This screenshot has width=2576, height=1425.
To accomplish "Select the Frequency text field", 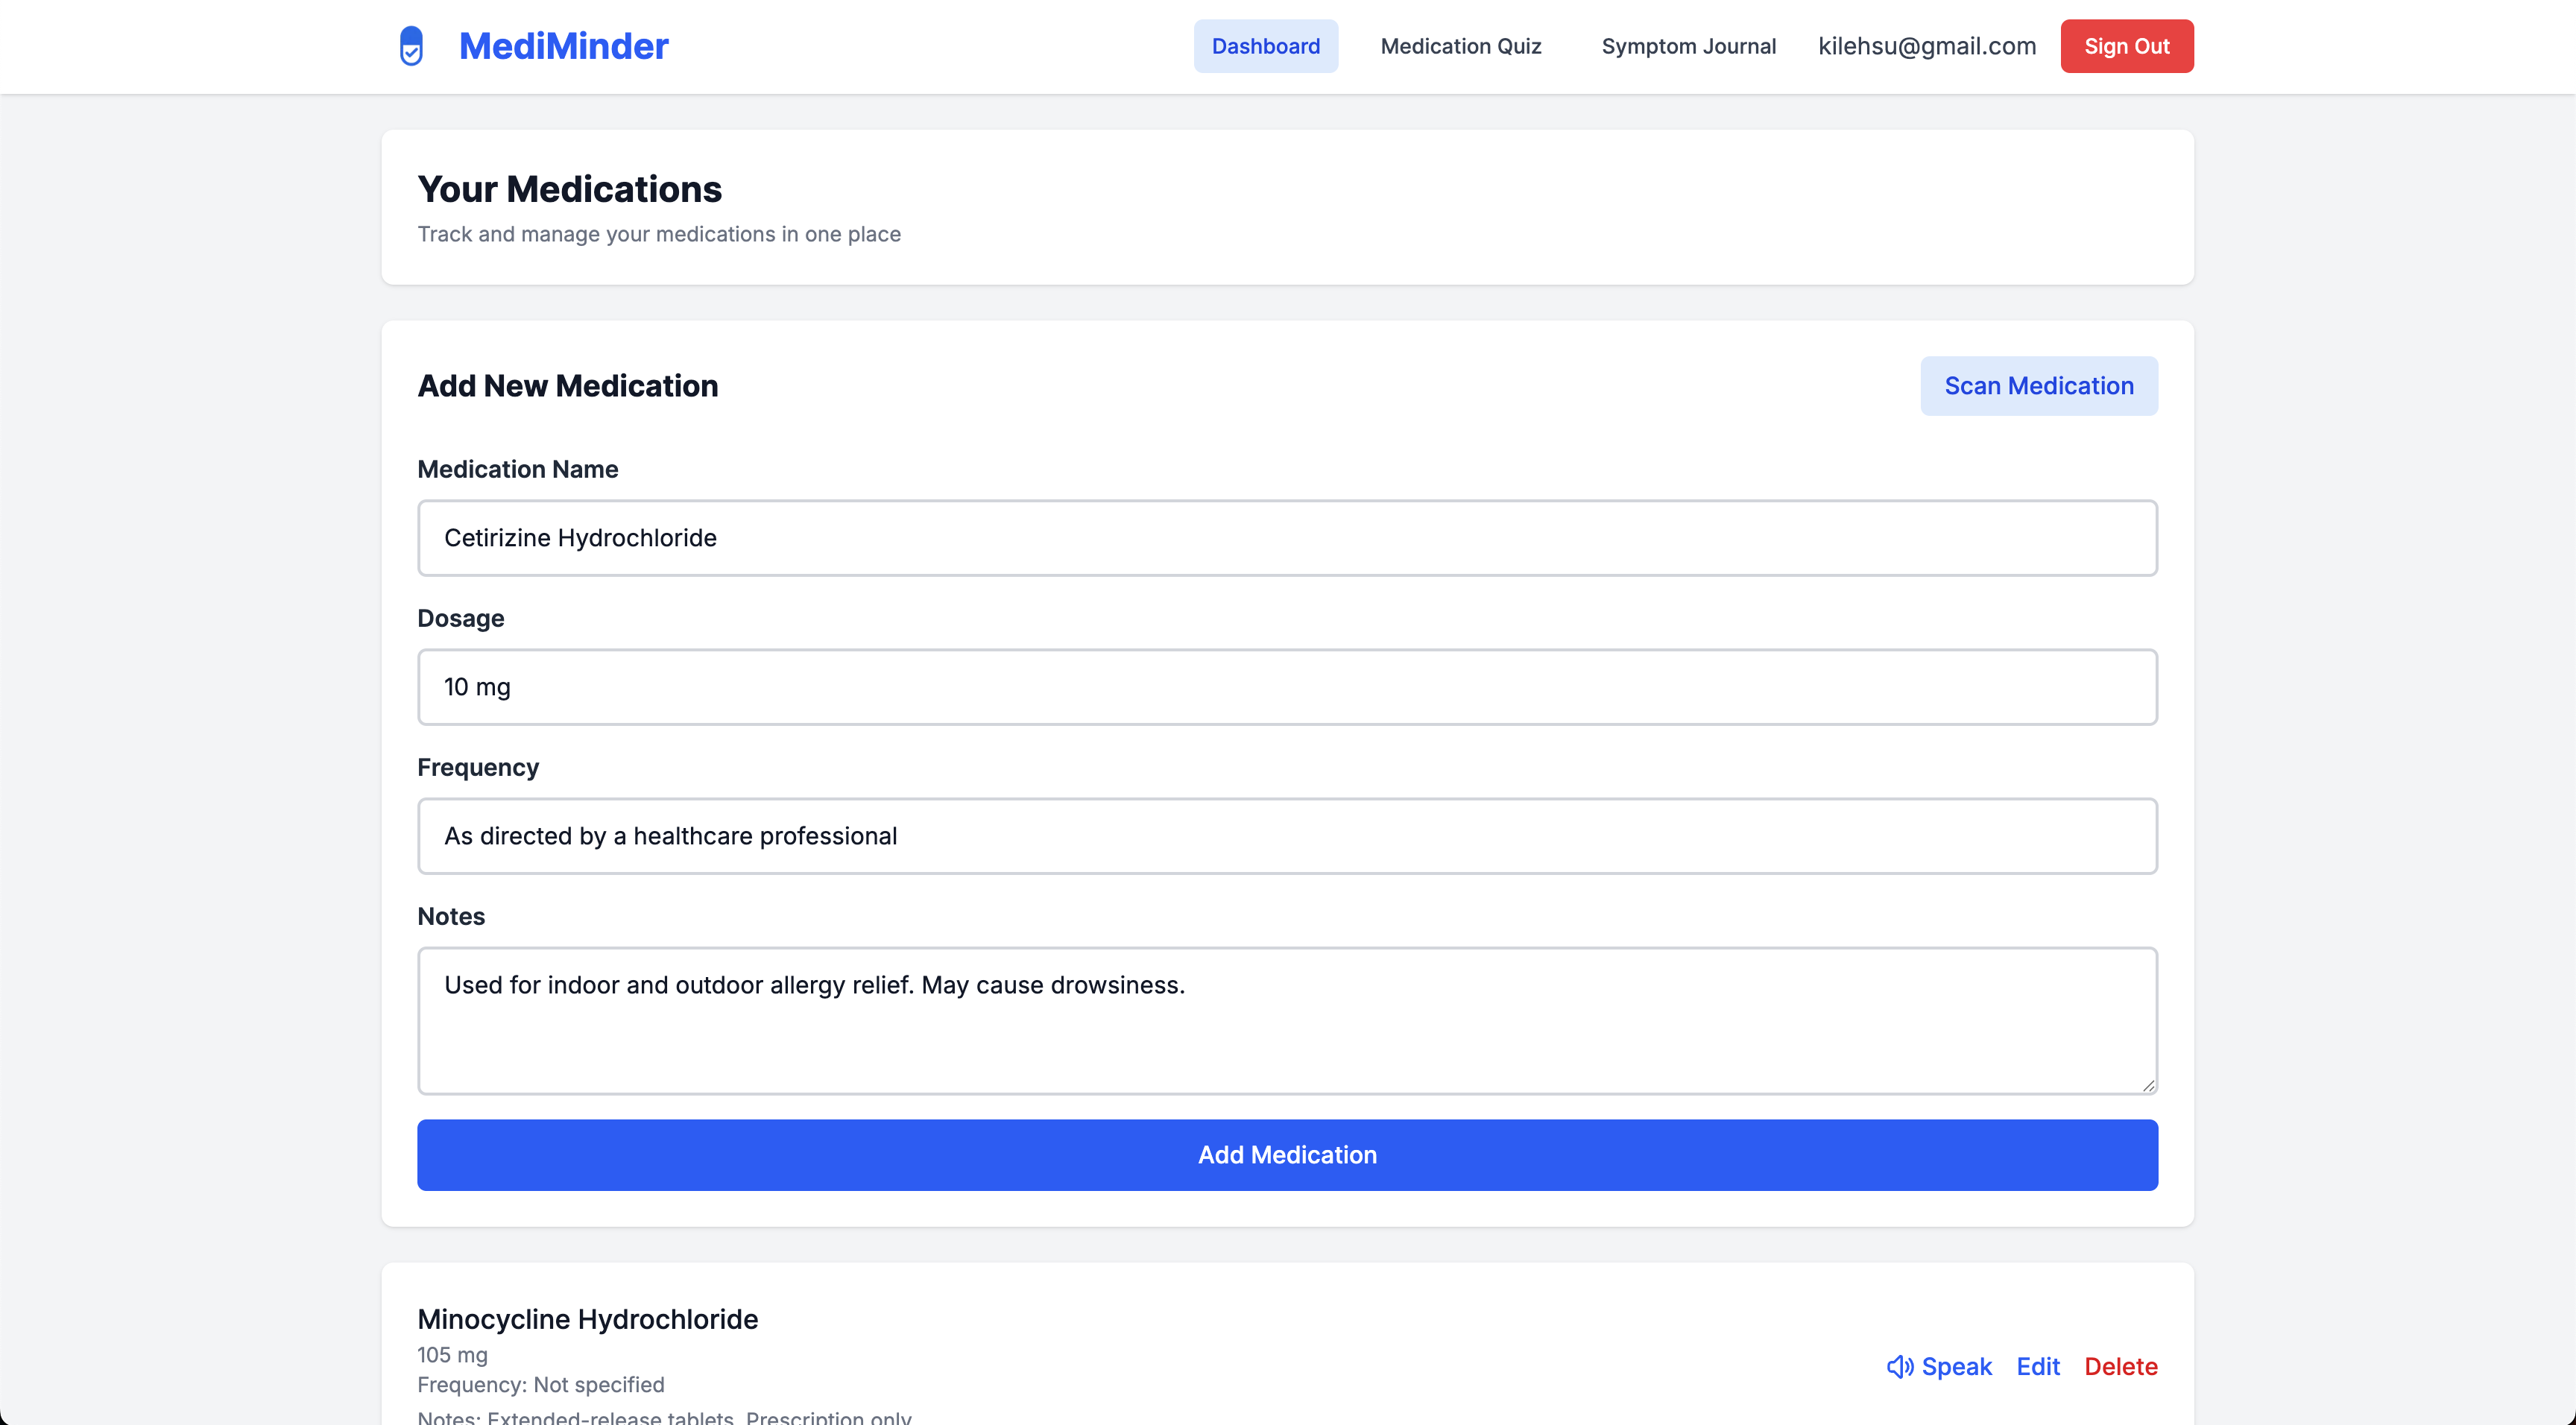I will tap(1287, 836).
